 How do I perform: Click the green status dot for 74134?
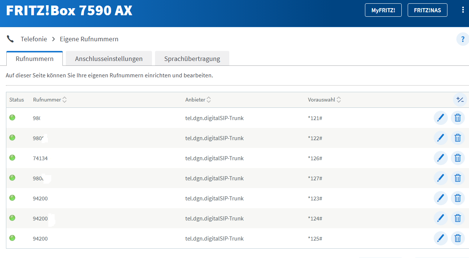[x=12, y=158]
